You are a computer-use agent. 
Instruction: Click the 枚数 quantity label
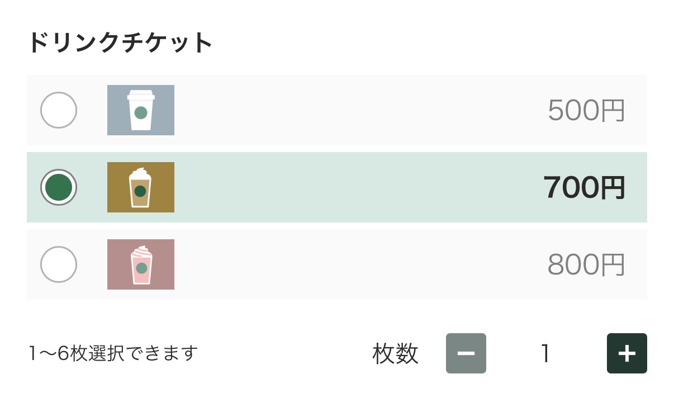tap(396, 353)
